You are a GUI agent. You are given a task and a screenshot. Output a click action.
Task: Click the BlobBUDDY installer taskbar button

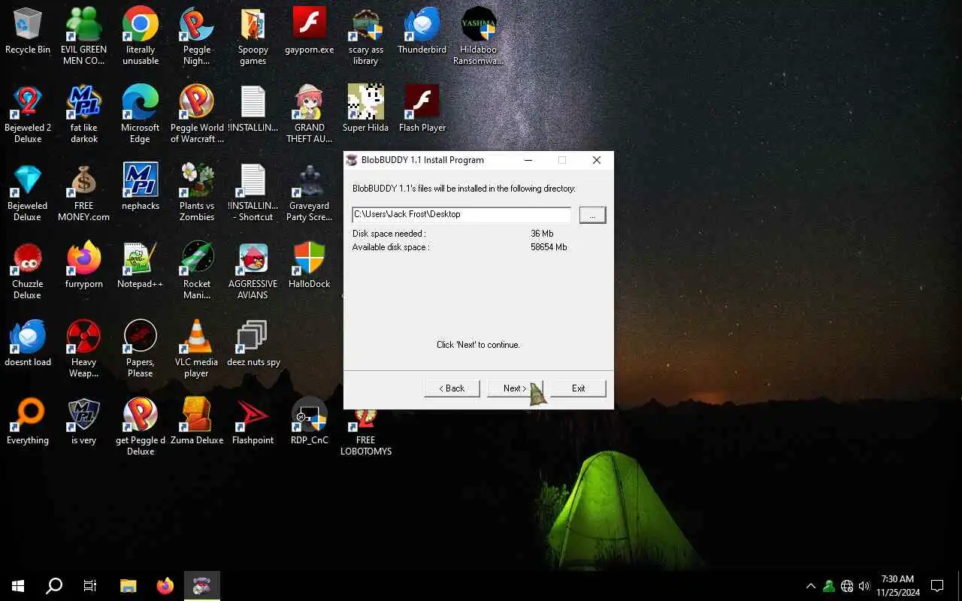pyautogui.click(x=201, y=586)
